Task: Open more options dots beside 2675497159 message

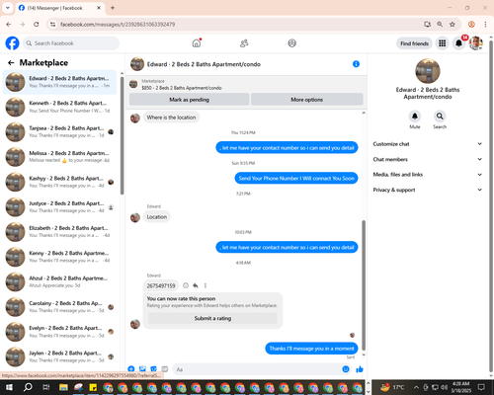Action: [x=206, y=285]
